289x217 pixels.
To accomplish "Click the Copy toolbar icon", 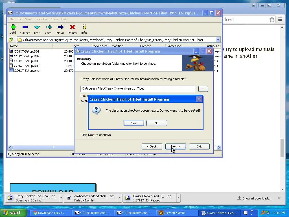I will (49, 29).
